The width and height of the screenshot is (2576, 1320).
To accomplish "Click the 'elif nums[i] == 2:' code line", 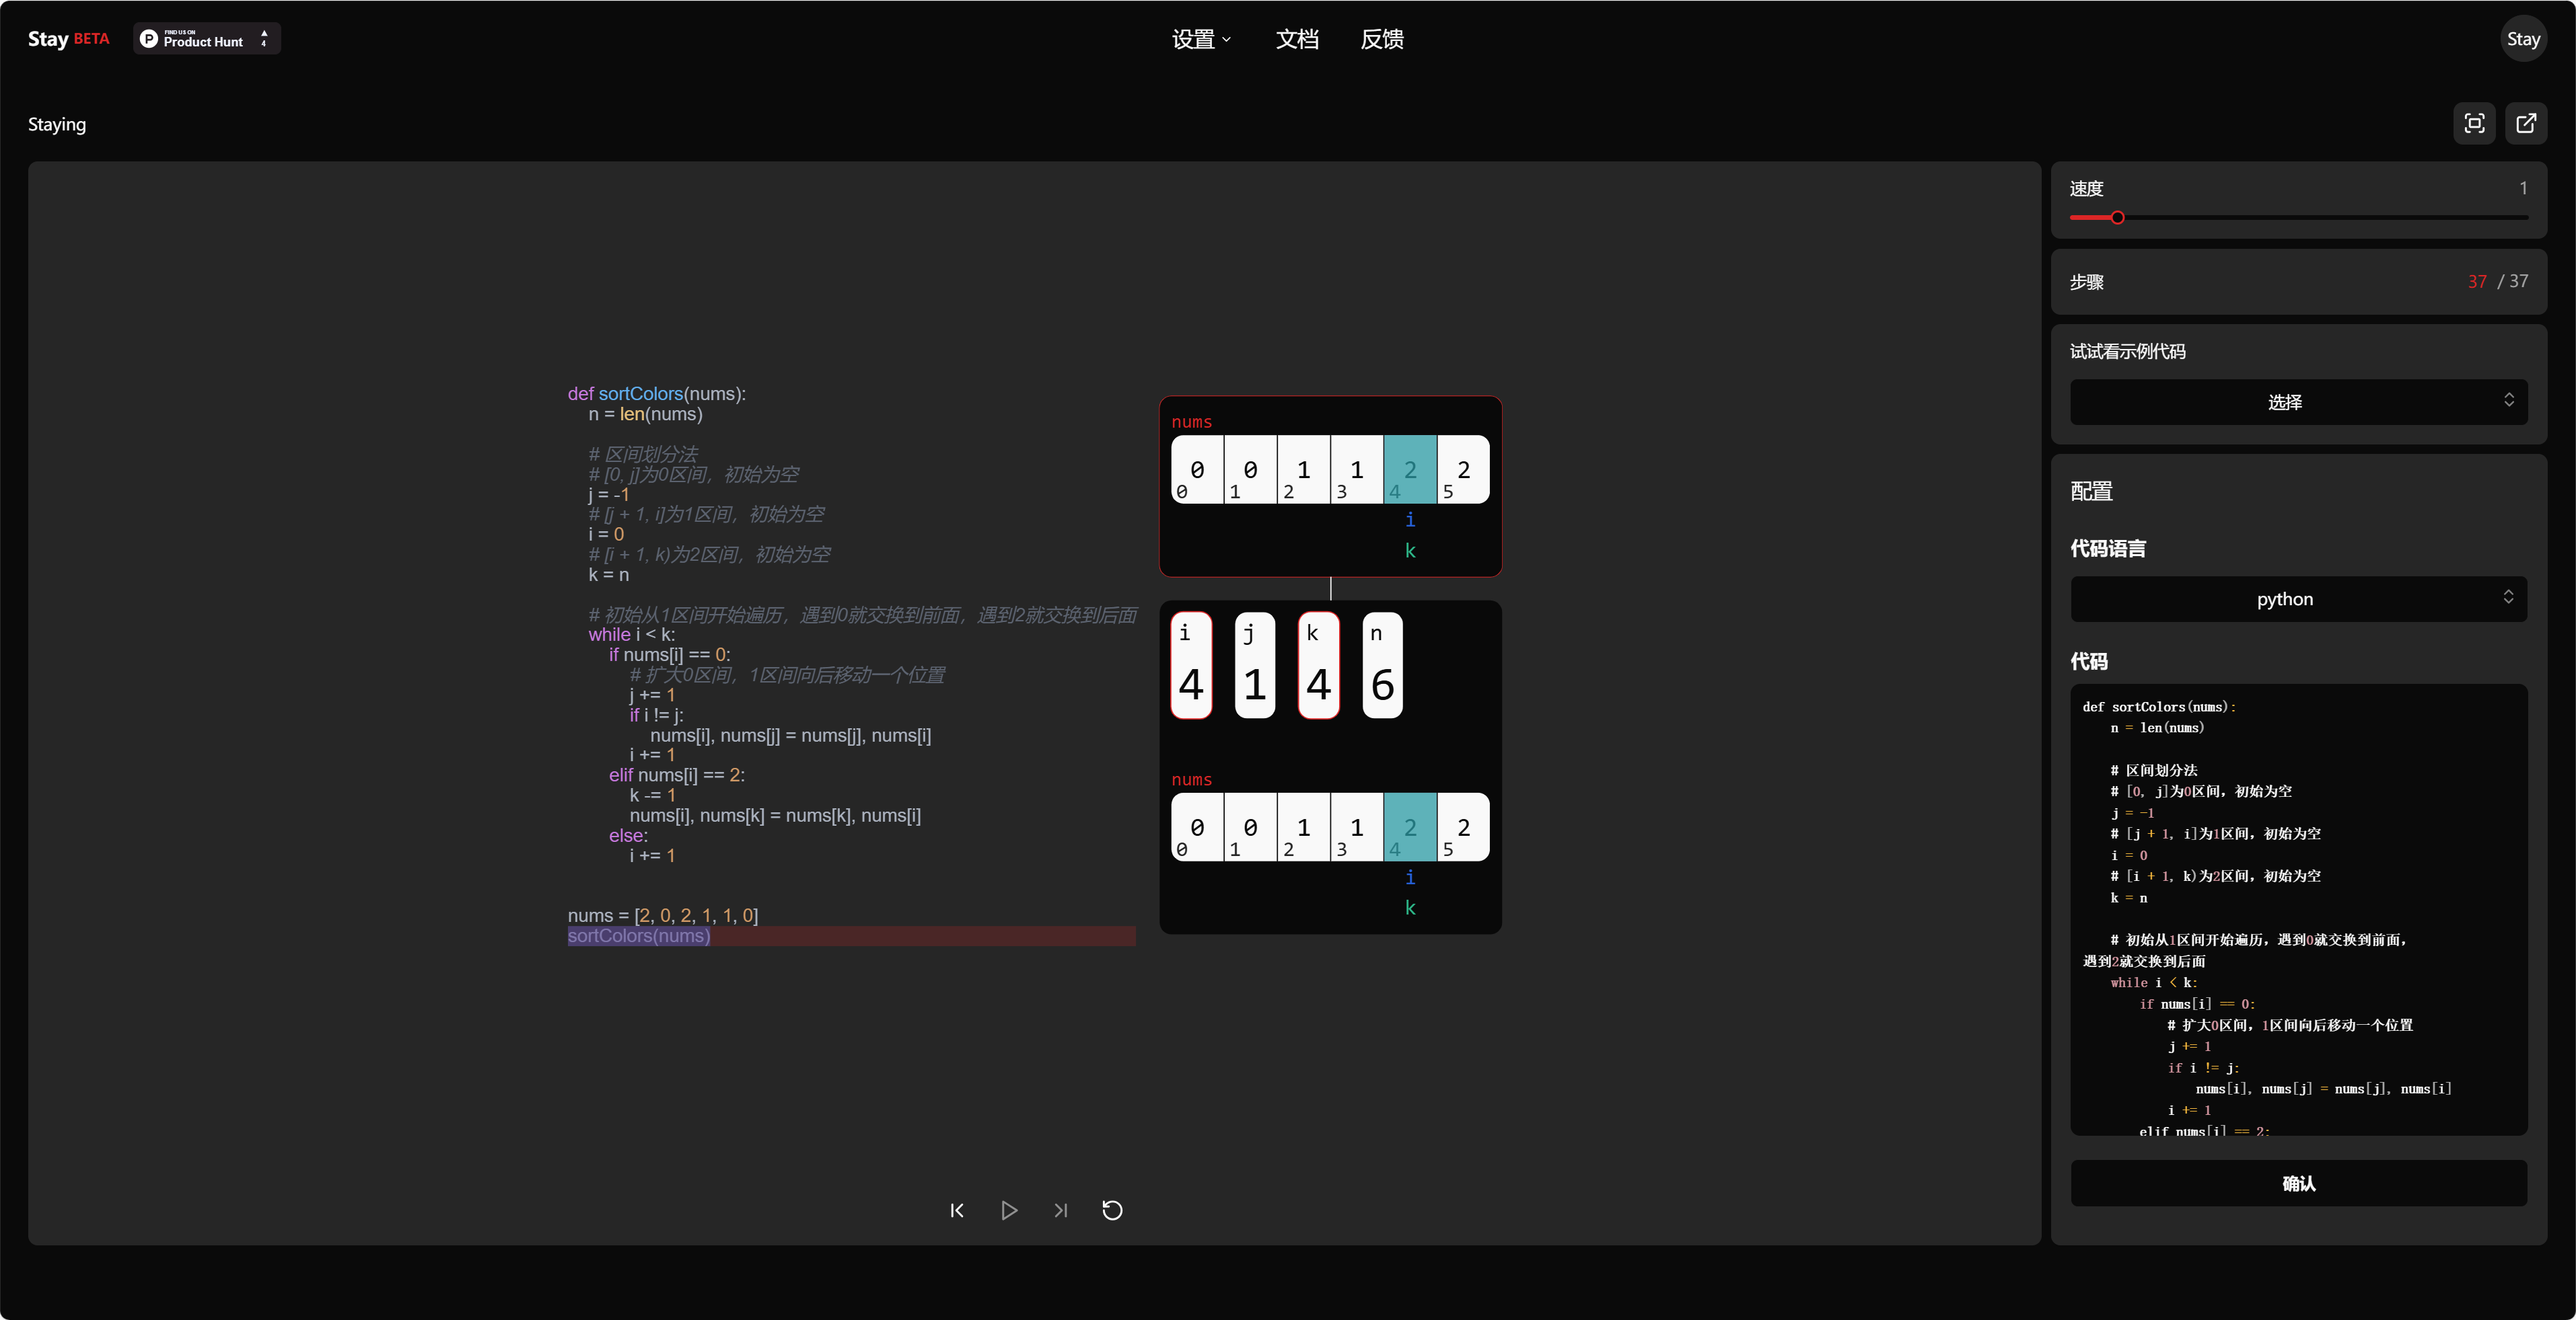I will pyautogui.click(x=677, y=775).
